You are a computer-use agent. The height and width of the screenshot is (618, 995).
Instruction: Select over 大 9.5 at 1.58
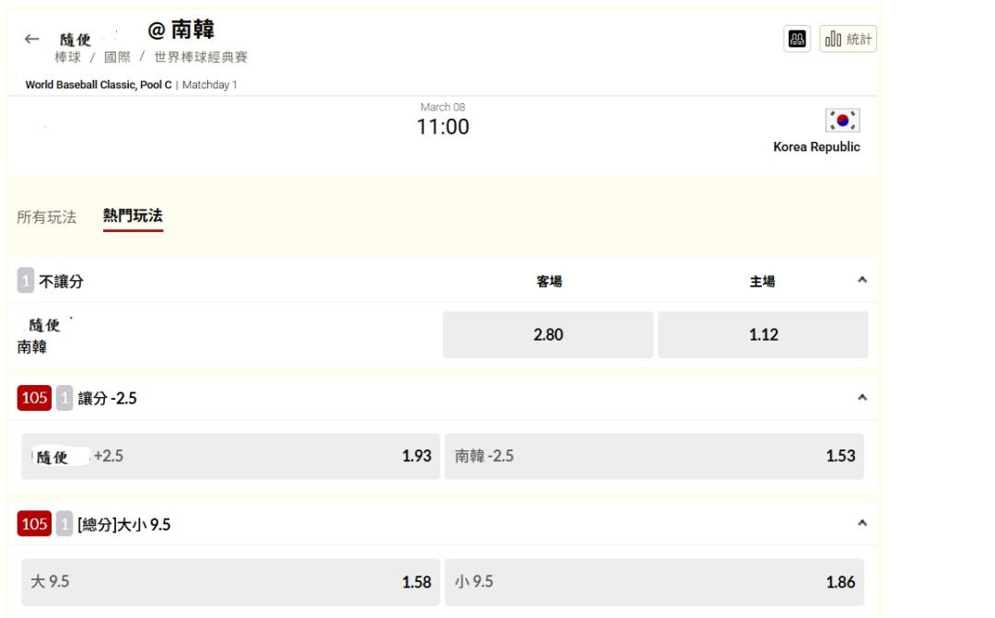(x=230, y=581)
